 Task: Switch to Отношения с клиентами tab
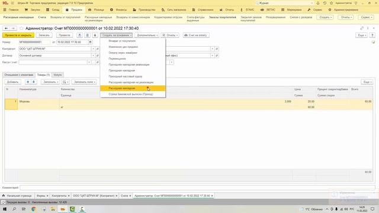click(19, 75)
